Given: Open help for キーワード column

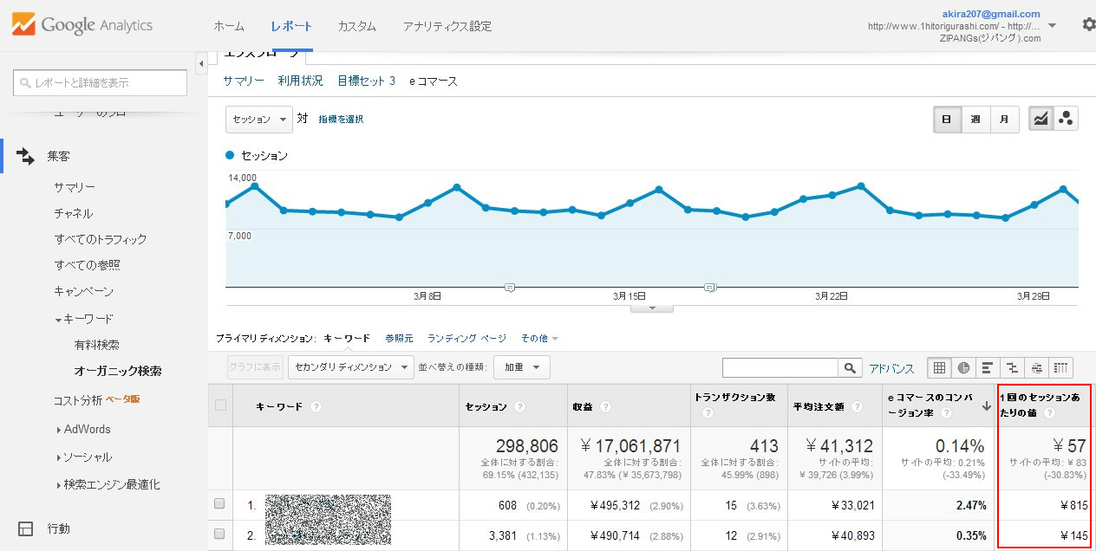Looking at the screenshot, I should click(x=316, y=406).
